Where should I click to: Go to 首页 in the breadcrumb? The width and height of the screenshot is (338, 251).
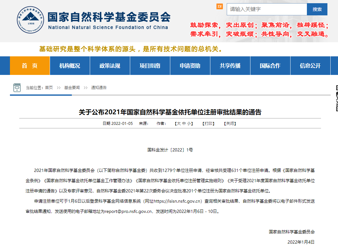click(49, 88)
